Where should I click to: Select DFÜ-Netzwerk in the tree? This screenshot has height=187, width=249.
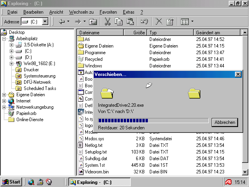pyautogui.click(x=37, y=82)
